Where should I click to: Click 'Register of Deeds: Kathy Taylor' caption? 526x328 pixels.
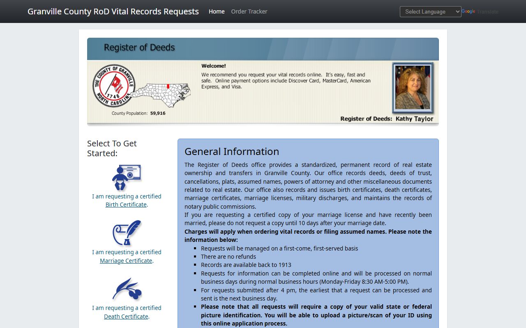click(x=387, y=119)
